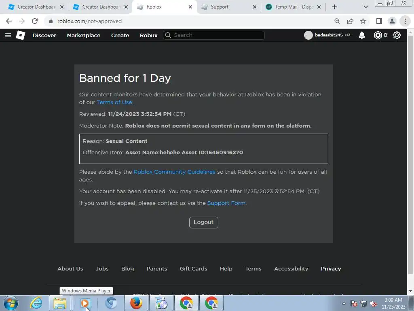The image size is (414, 311).
Task: Open Privacy footer link
Action: 331,269
